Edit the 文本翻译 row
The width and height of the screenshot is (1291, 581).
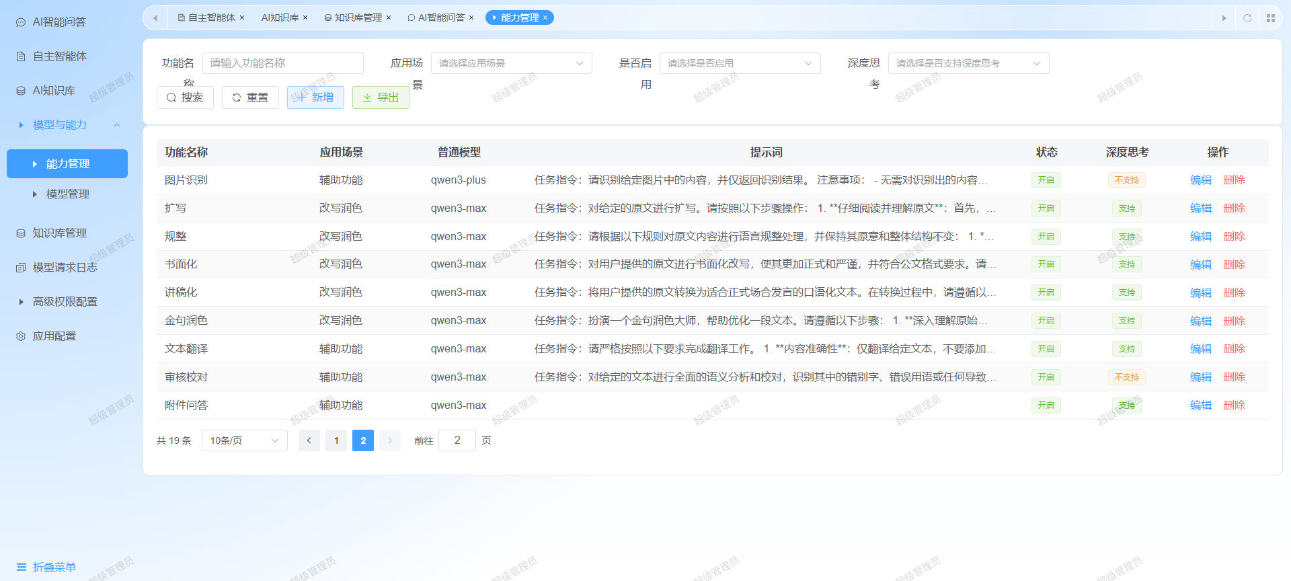pyautogui.click(x=1201, y=349)
